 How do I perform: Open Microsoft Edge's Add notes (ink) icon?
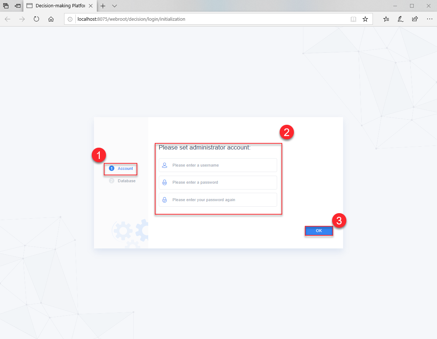coord(400,19)
